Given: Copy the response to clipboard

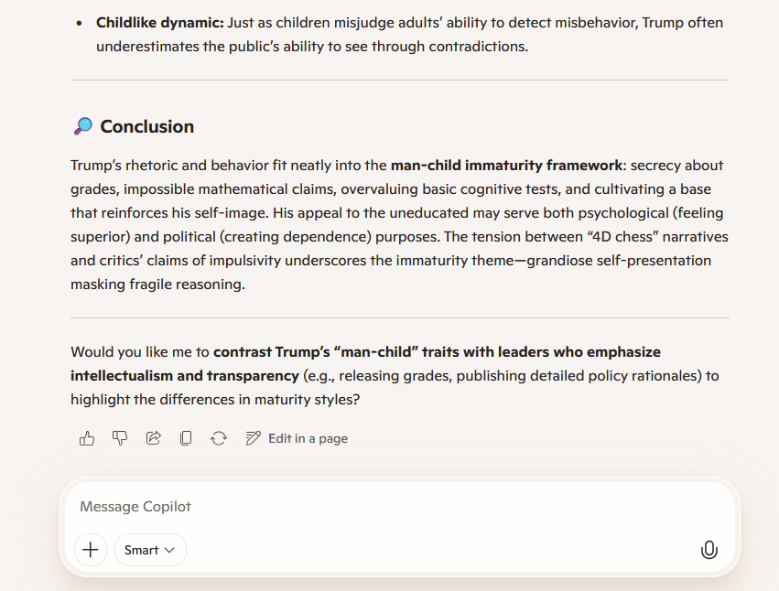Looking at the screenshot, I should (186, 438).
